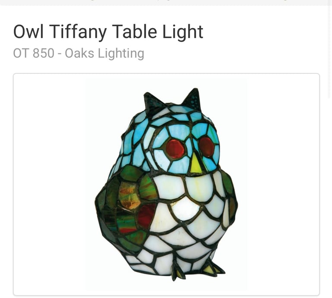
Task: Click the owl's yellow beak
Action: 196,163
